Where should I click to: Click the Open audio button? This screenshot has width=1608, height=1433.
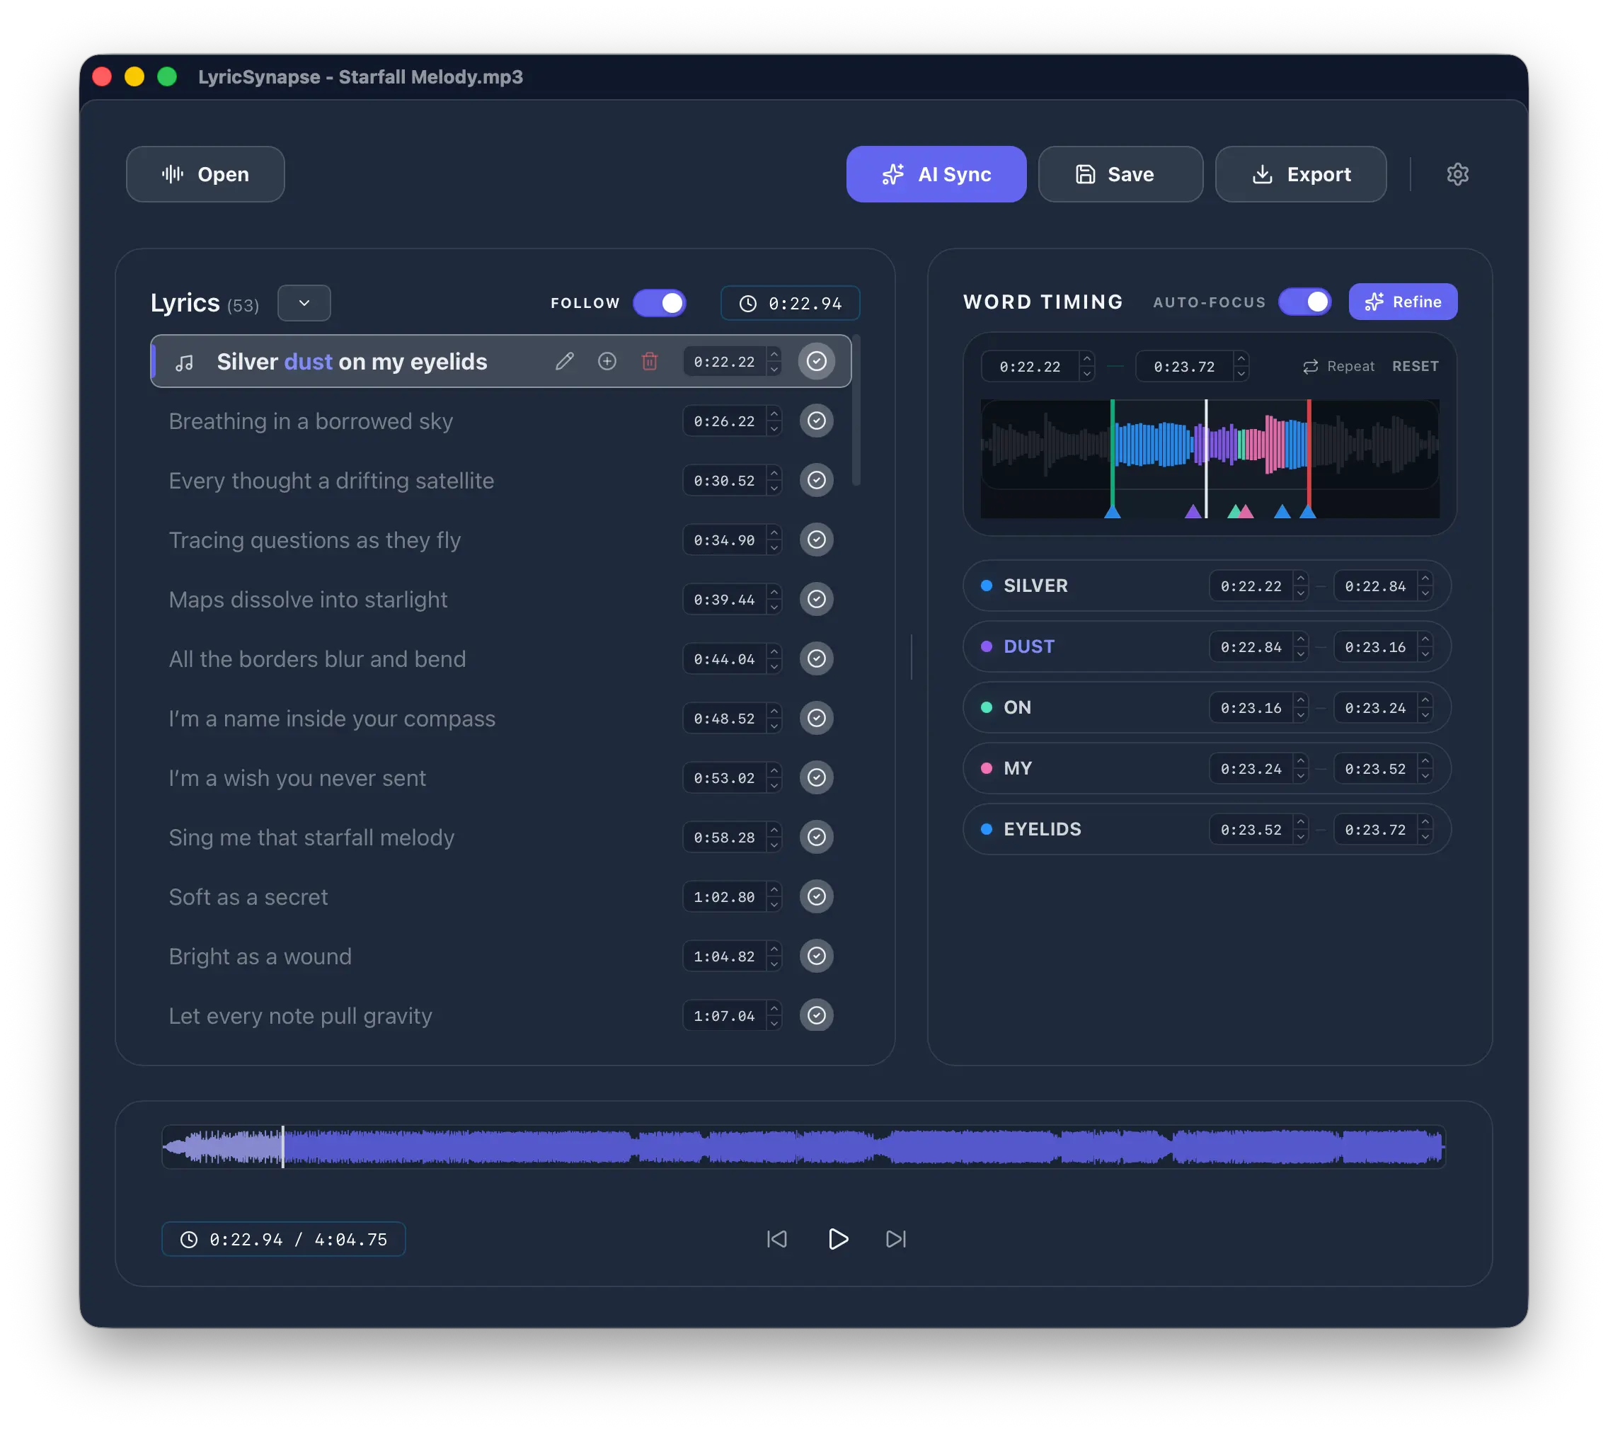pos(205,174)
